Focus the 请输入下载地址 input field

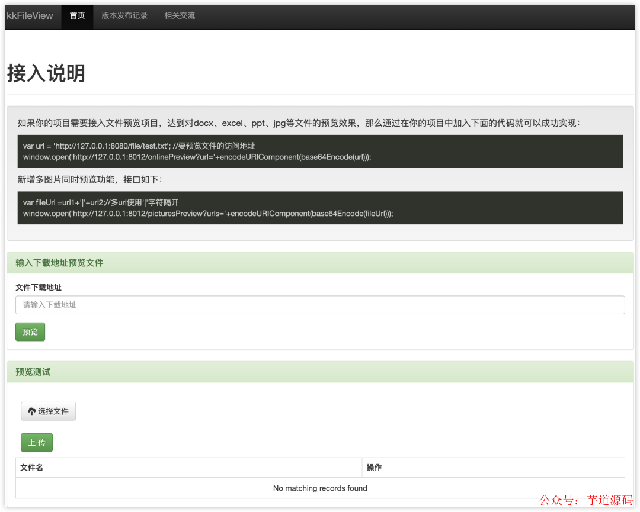pos(320,305)
